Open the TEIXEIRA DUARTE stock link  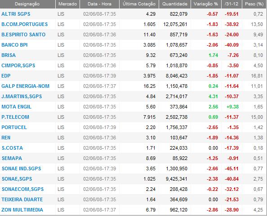(22, 199)
